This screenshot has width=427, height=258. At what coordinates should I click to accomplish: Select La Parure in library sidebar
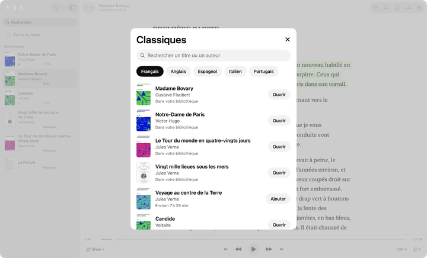[x=40, y=165]
